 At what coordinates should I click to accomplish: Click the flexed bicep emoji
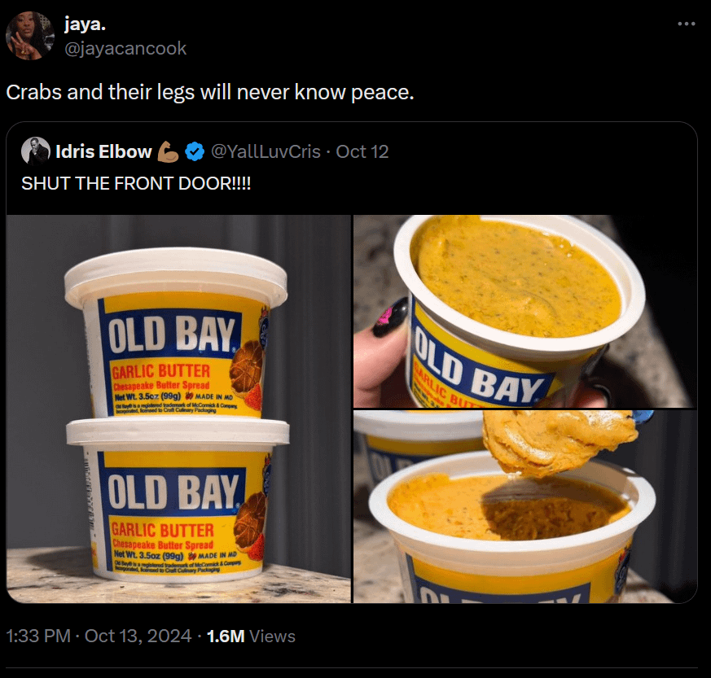pyautogui.click(x=168, y=151)
